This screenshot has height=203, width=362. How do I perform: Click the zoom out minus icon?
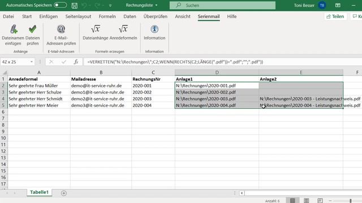(330, 201)
